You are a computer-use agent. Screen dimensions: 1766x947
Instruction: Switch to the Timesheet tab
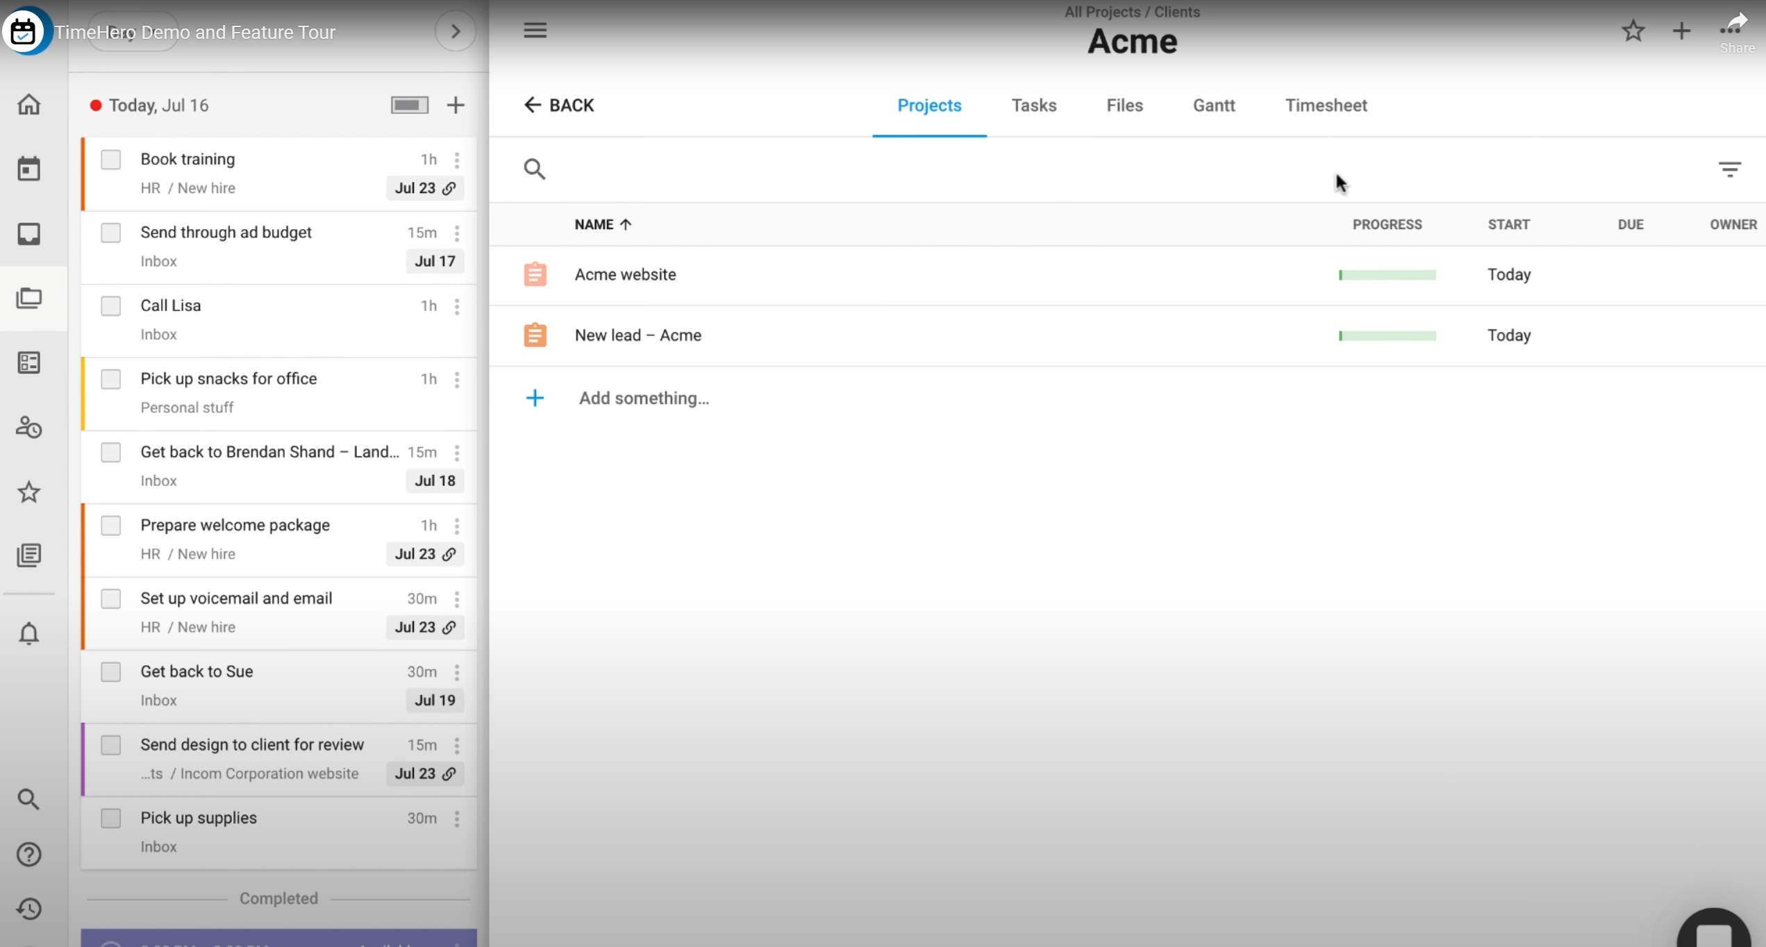1325,106
